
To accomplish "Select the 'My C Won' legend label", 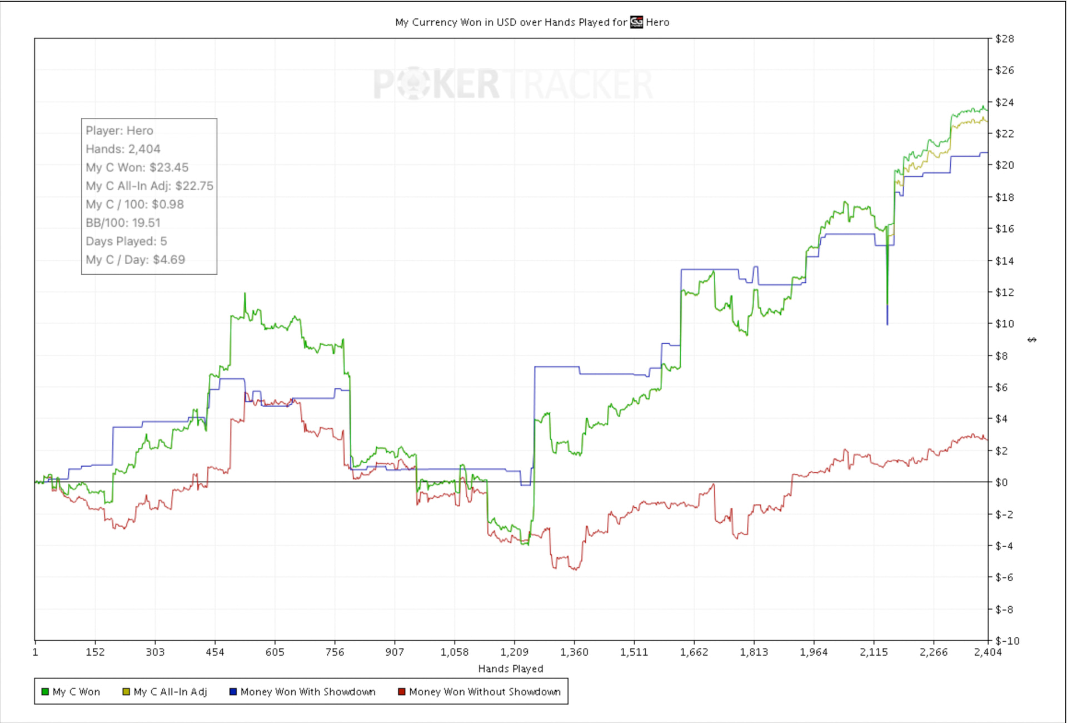I will pos(76,692).
